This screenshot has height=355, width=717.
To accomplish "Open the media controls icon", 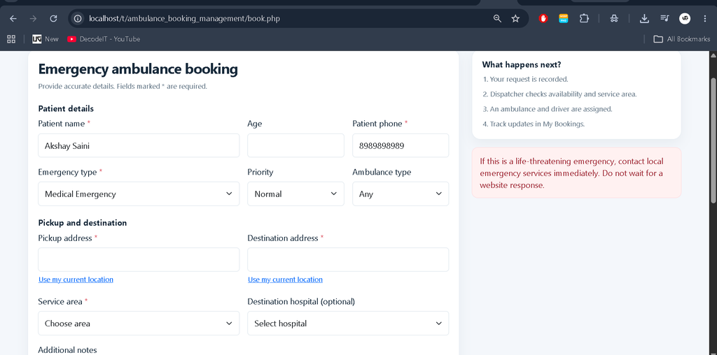I will pos(664,19).
